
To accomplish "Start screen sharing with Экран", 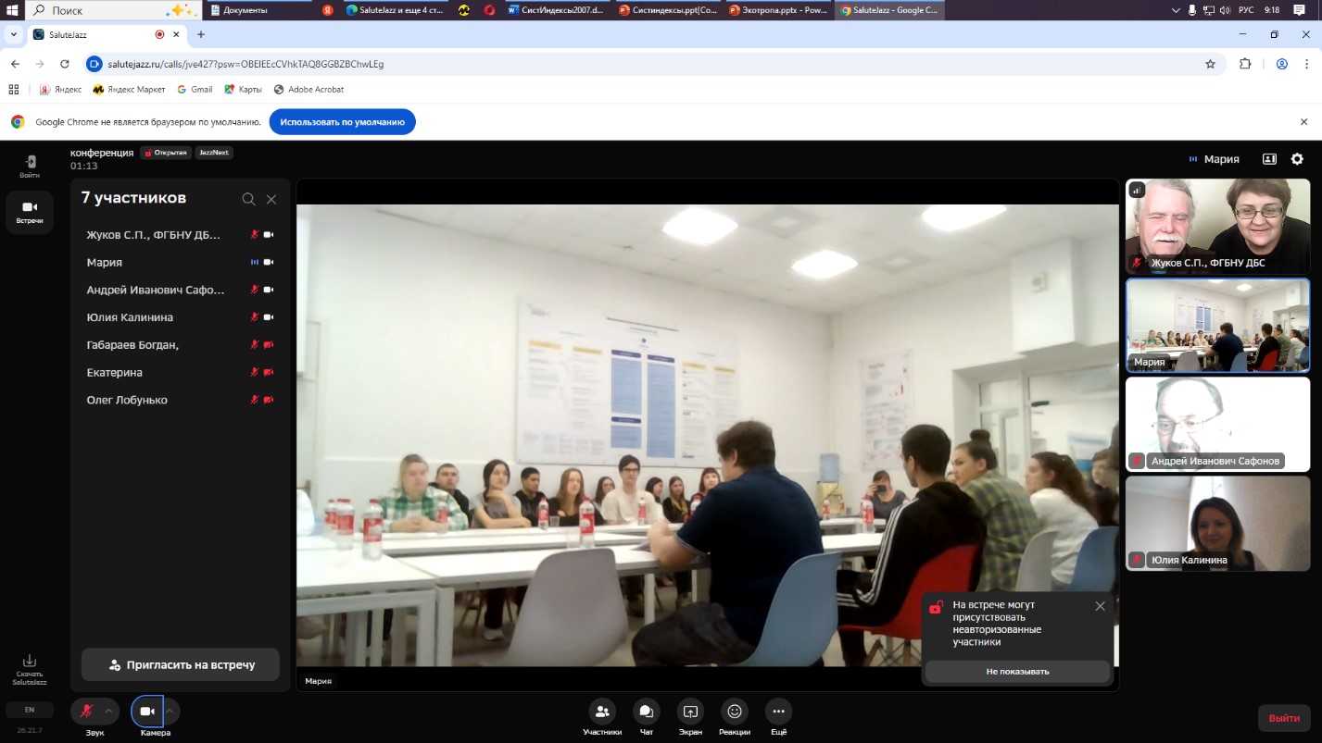I will tap(690, 712).
